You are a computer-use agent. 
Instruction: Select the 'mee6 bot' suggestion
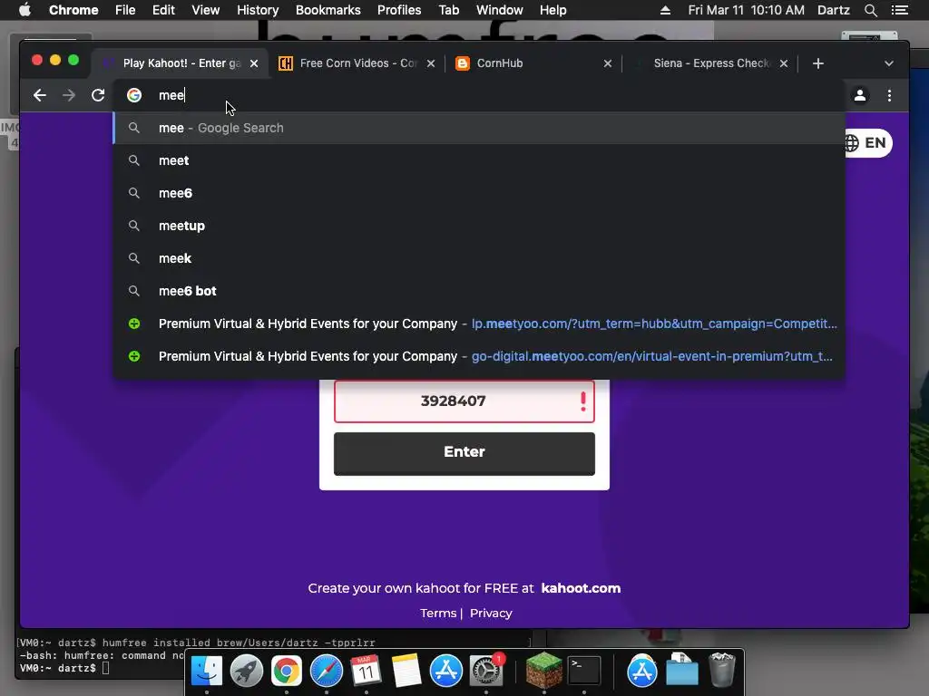479,291
